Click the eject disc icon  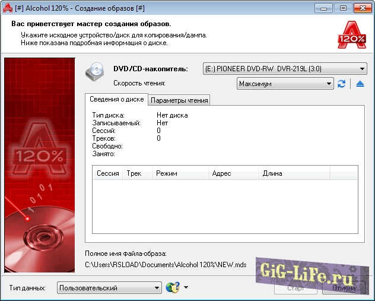tap(360, 84)
